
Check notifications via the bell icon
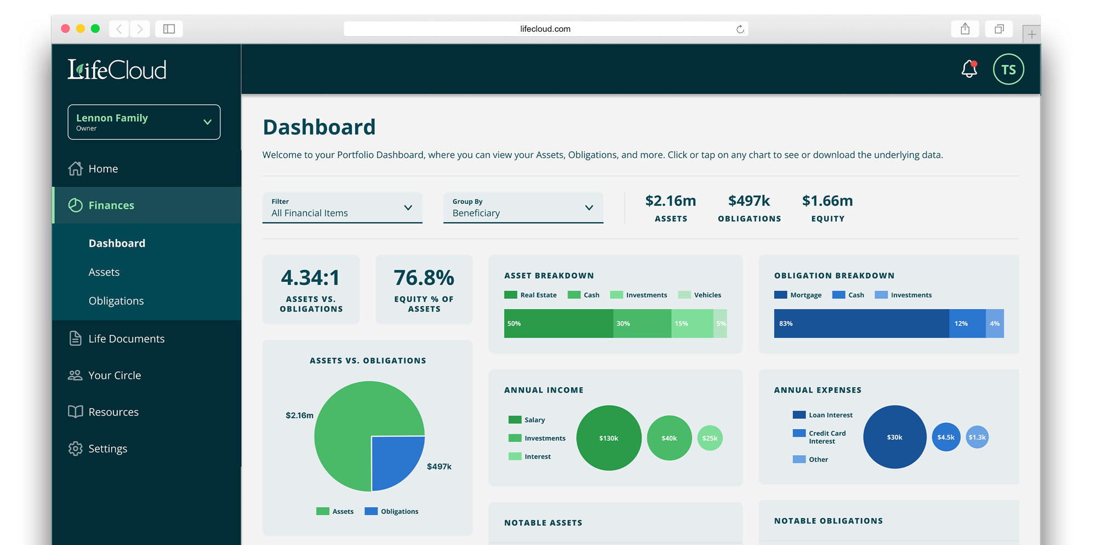tap(969, 69)
